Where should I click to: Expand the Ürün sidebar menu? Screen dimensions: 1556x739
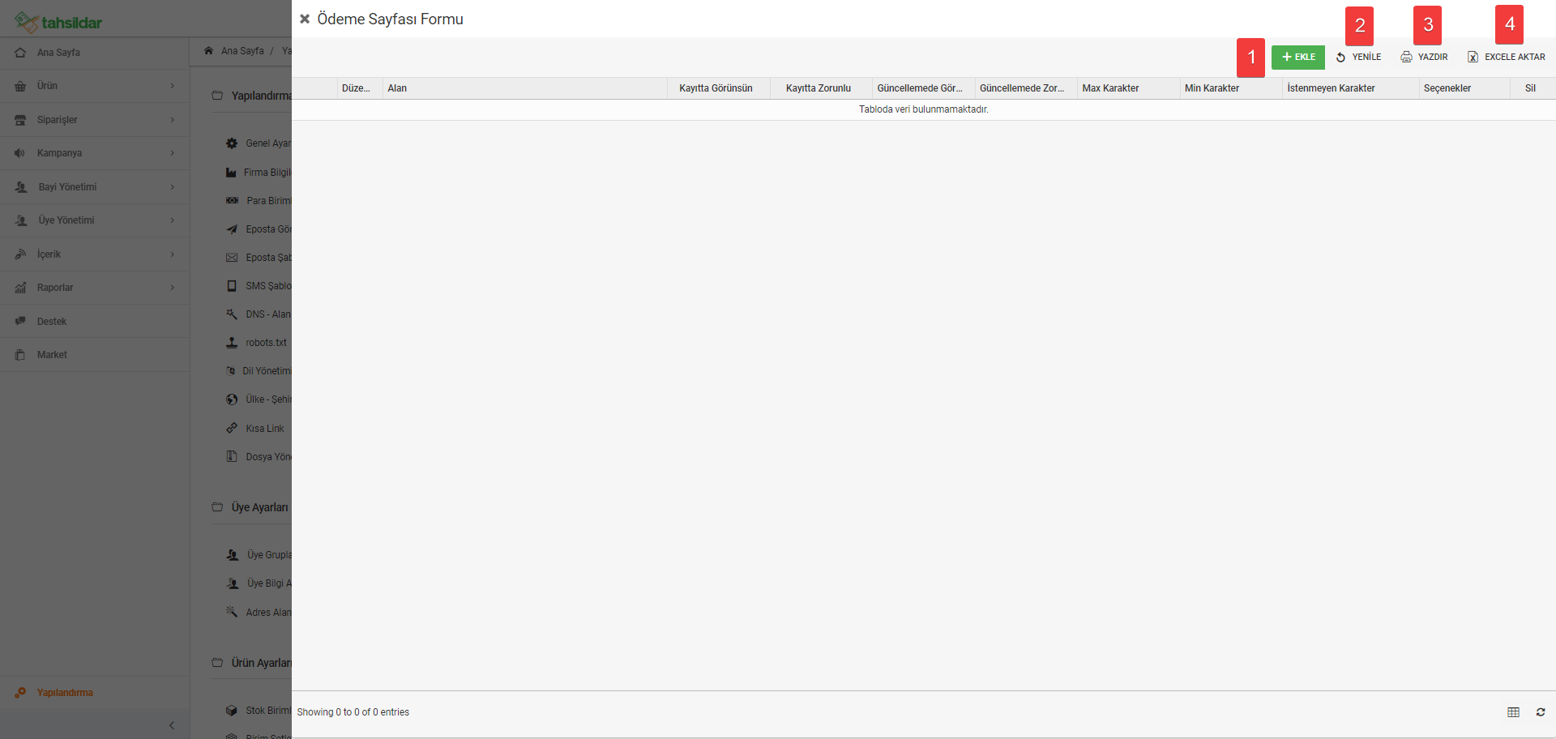[x=95, y=86]
